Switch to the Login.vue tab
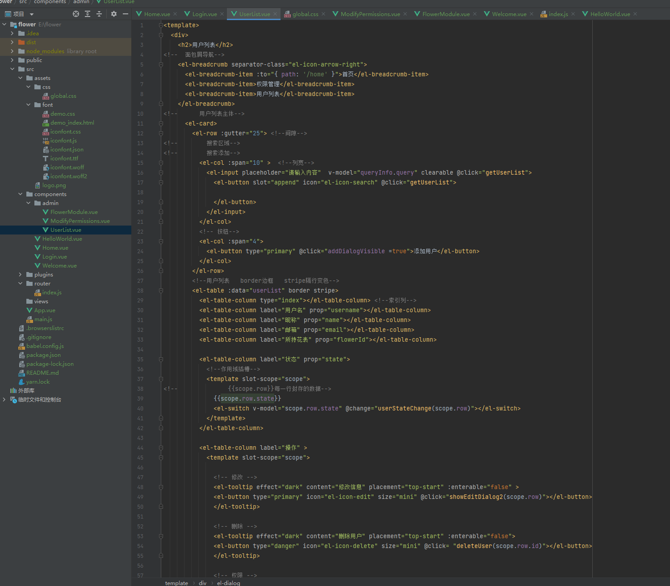Screen dimensions: 670x586 click(205, 14)
